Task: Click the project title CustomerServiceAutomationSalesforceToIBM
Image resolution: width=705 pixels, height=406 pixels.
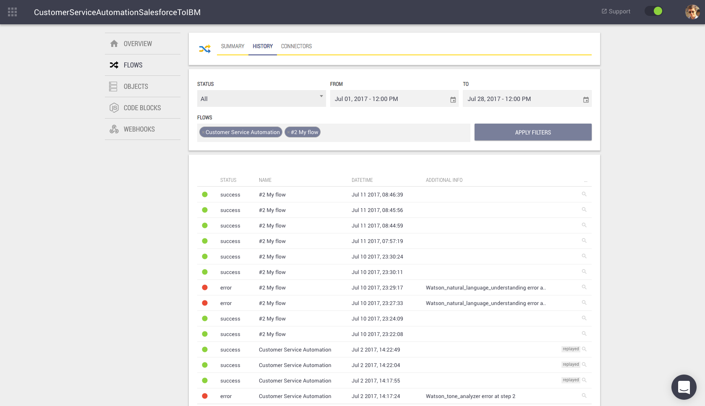Action: click(117, 12)
